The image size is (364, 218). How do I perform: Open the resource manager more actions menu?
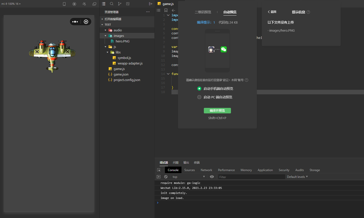[x=148, y=12]
